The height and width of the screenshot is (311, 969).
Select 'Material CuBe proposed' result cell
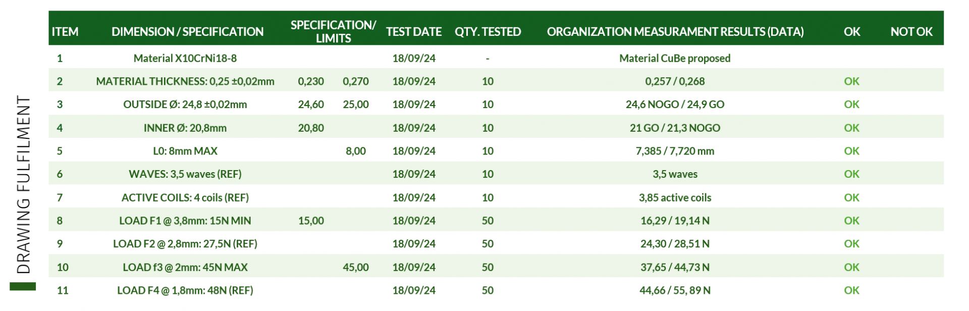(x=675, y=58)
